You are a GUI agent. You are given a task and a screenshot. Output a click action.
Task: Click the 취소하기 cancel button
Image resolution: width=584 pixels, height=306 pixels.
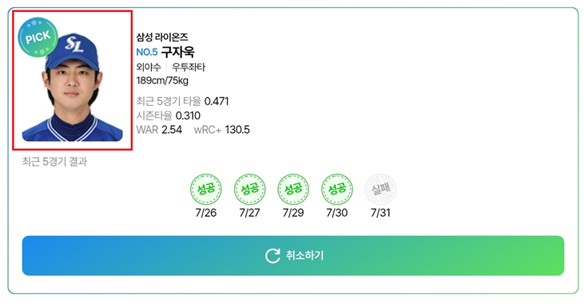click(293, 256)
